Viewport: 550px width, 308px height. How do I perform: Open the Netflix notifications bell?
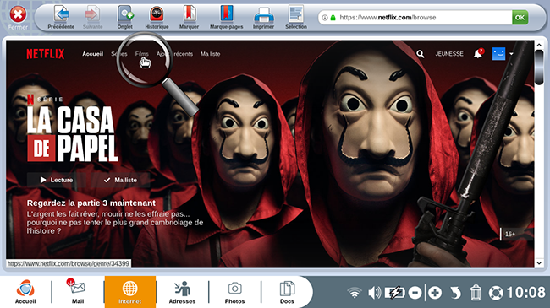pos(478,53)
